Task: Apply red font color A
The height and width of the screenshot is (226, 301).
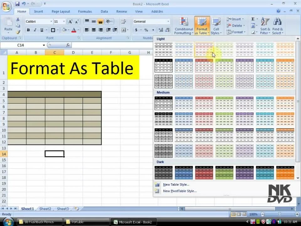Action: [x=74, y=30]
